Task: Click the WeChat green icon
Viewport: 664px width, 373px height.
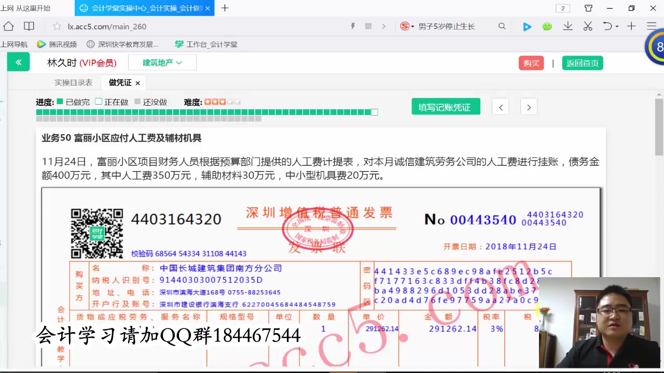Action: 547,26
